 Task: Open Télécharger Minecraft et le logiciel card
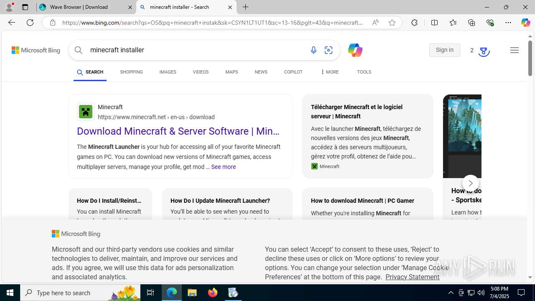368,136
